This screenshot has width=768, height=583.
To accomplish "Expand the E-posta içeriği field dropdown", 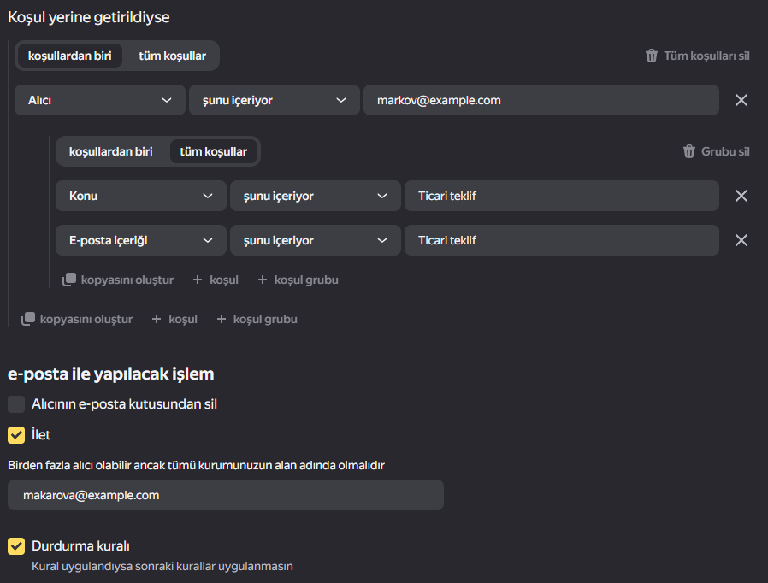I will [x=141, y=240].
